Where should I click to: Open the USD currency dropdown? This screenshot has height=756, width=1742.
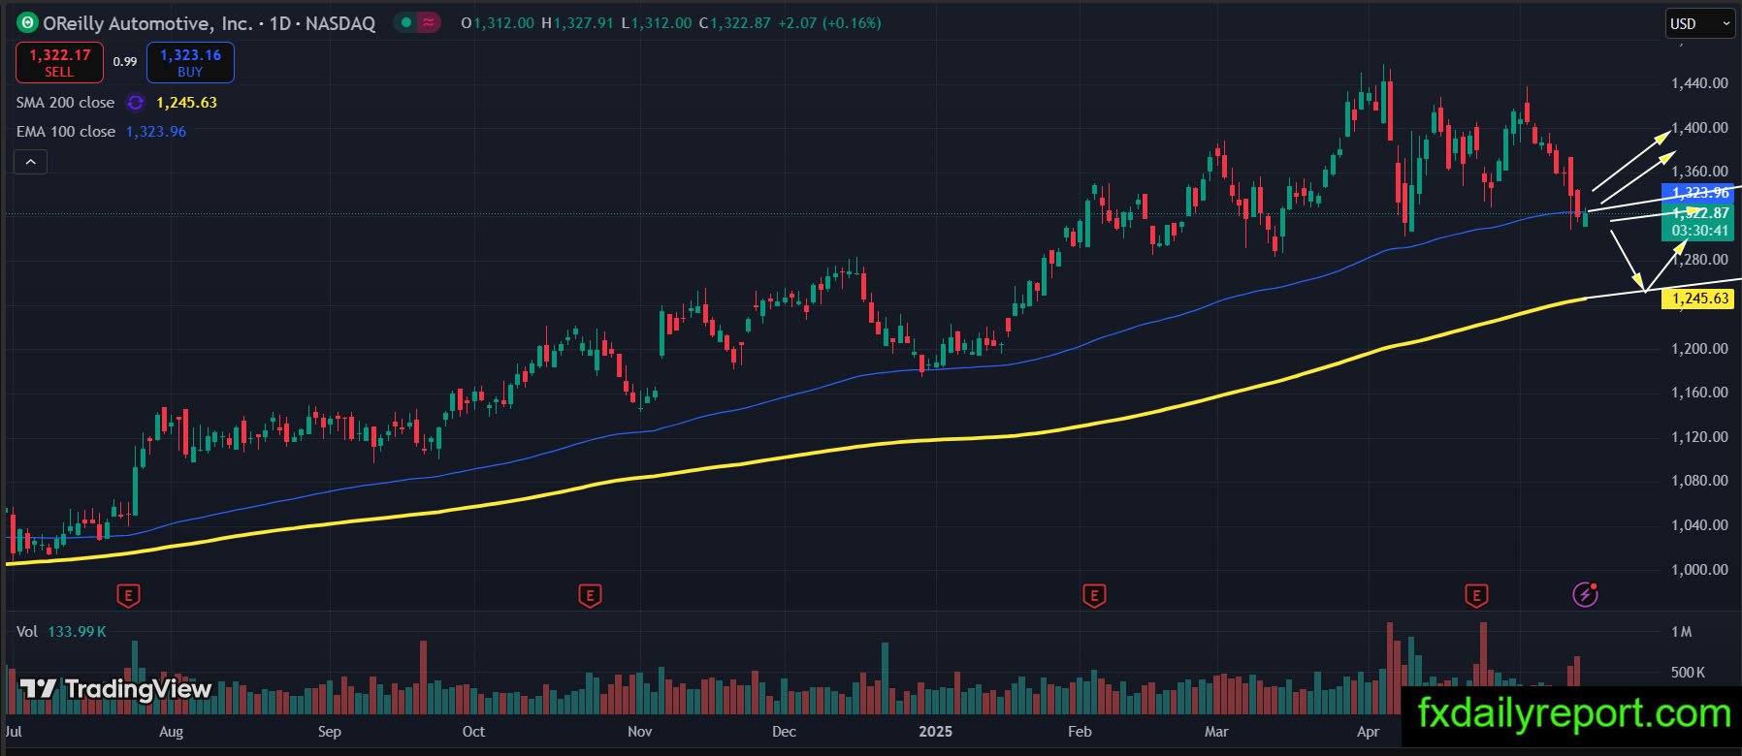pos(1700,23)
